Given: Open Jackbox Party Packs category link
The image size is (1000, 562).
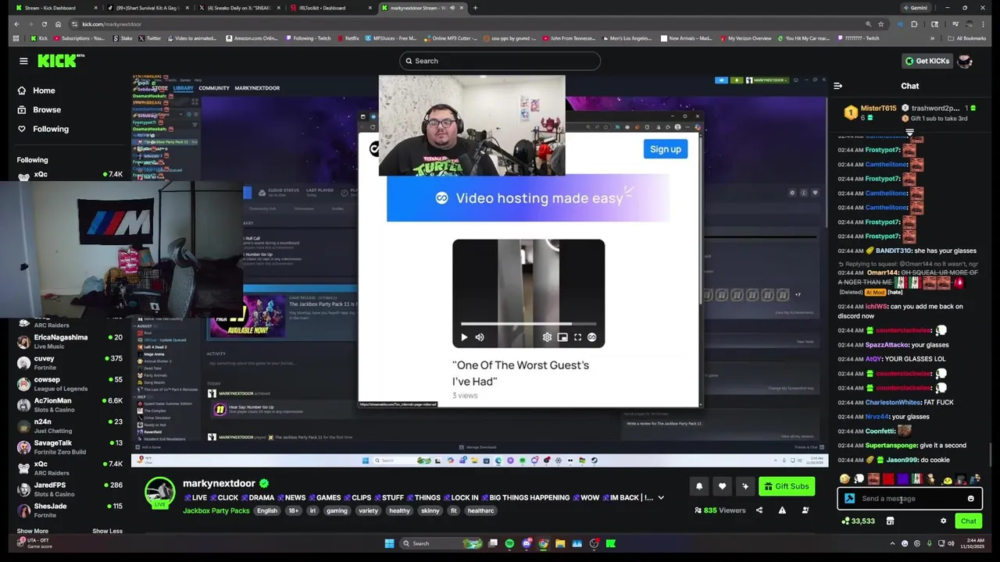Looking at the screenshot, I should point(216,510).
